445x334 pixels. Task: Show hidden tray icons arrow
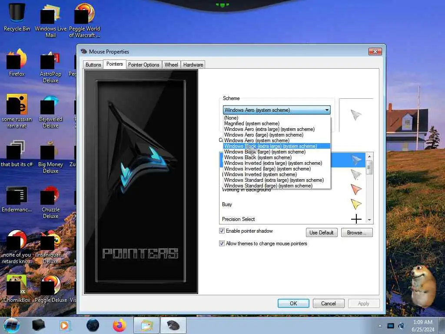click(x=380, y=326)
